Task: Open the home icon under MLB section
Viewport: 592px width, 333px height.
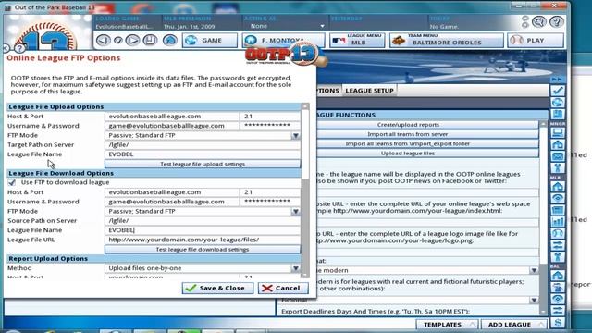Action: [x=558, y=187]
